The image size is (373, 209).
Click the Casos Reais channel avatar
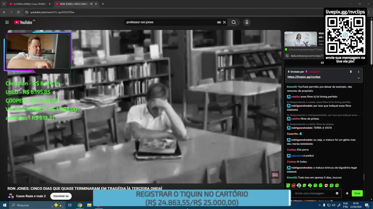tap(11, 196)
